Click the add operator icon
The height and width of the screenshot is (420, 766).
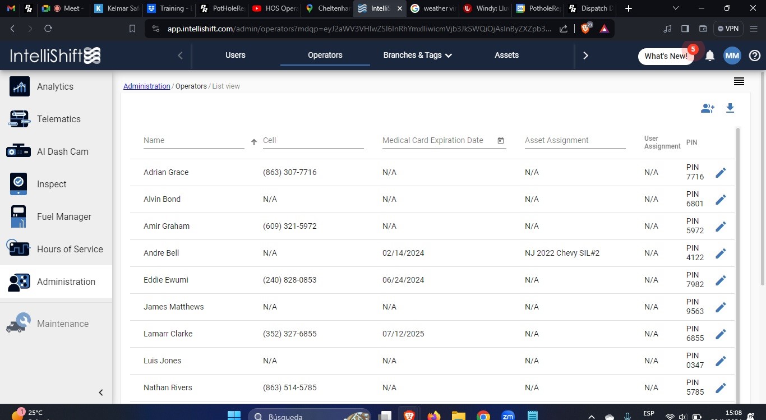[707, 108]
